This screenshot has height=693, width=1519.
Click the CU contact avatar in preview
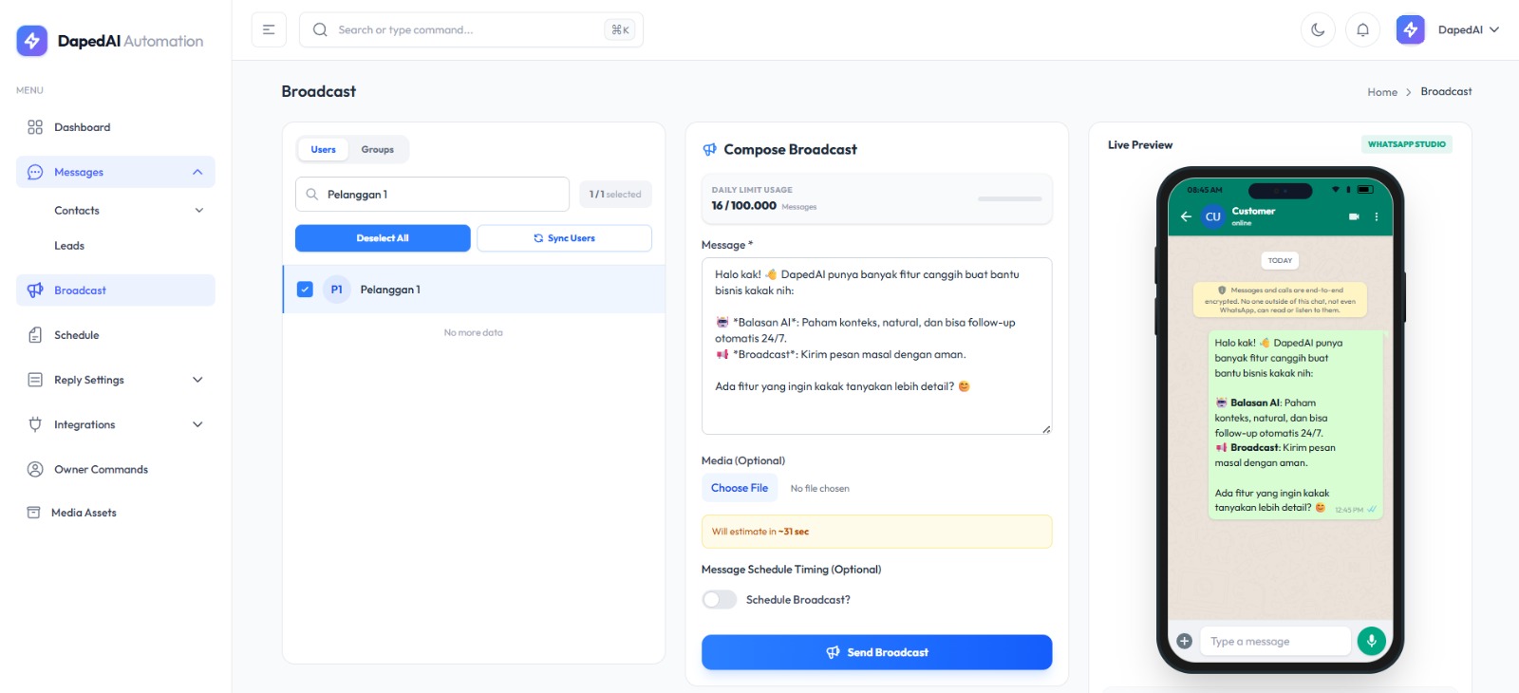tap(1212, 216)
